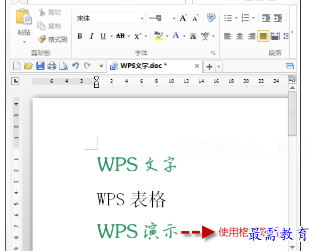Click the open folder icon
313x251 pixels.
28,66
